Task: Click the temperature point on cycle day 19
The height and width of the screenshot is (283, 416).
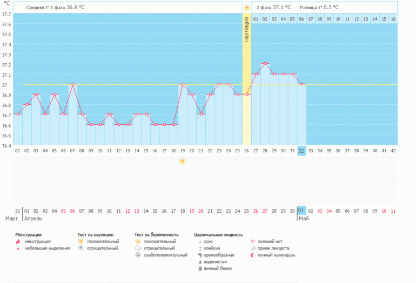Action: tap(183, 84)
